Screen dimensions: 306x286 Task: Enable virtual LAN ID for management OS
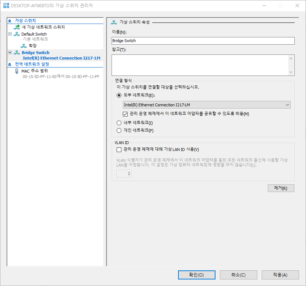pos(119,150)
